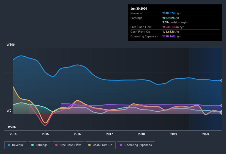Select the 2017 x-axis label
The image size is (226, 154).
pos(110,134)
